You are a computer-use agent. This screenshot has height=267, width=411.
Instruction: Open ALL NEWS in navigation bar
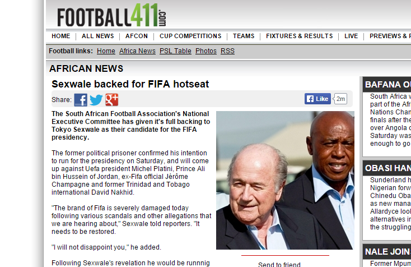coord(98,36)
